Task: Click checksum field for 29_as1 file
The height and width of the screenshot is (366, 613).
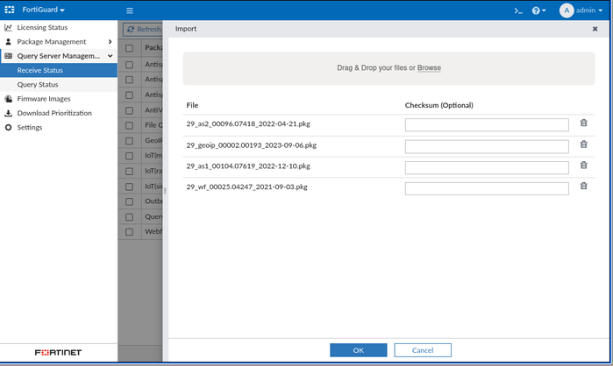Action: [x=487, y=167]
